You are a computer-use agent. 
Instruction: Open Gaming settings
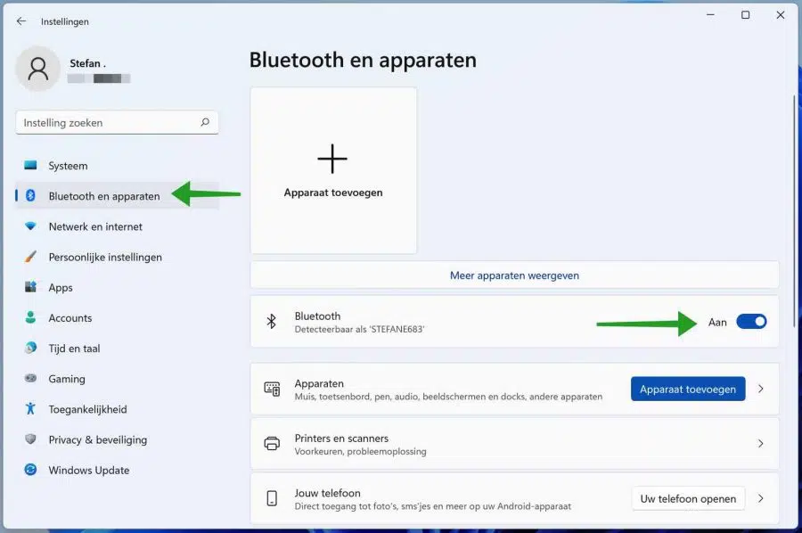point(117,379)
